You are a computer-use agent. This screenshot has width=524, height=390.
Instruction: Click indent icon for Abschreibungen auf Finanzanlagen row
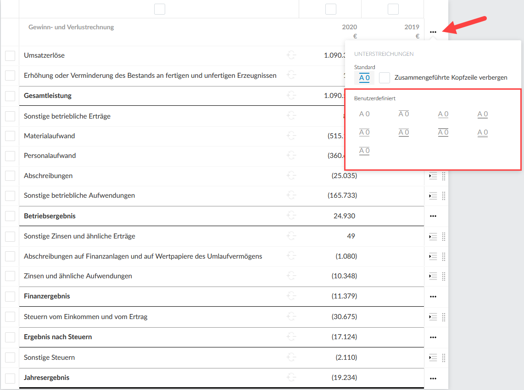pyautogui.click(x=433, y=256)
